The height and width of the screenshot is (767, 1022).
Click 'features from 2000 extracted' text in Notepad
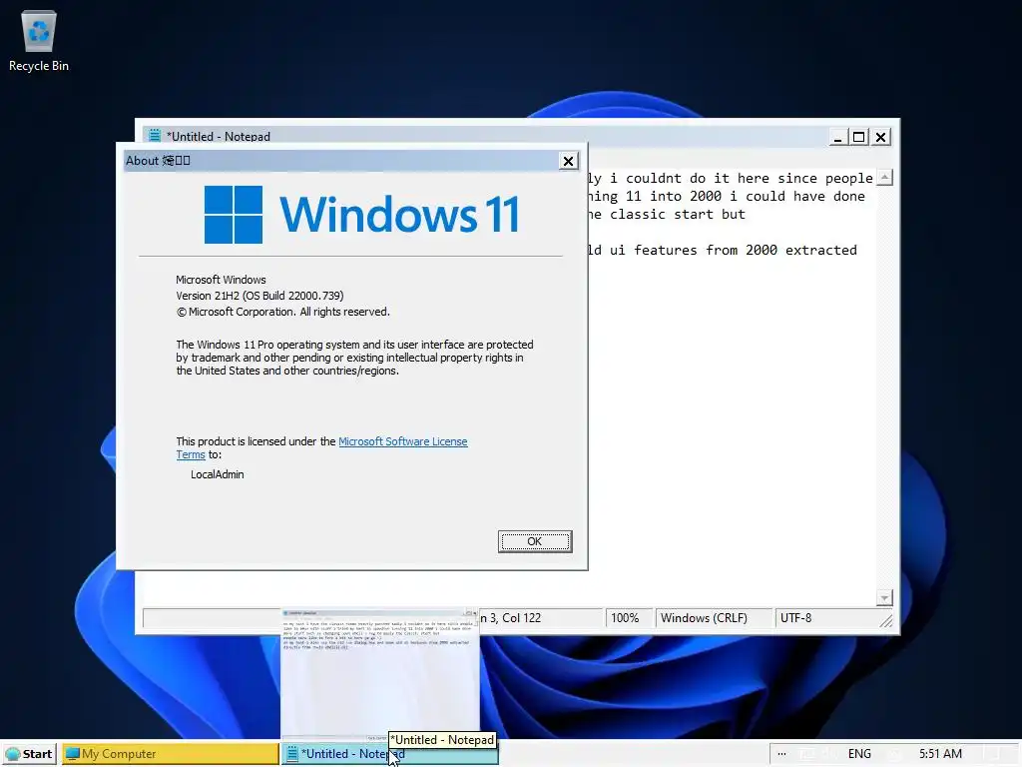[746, 250]
